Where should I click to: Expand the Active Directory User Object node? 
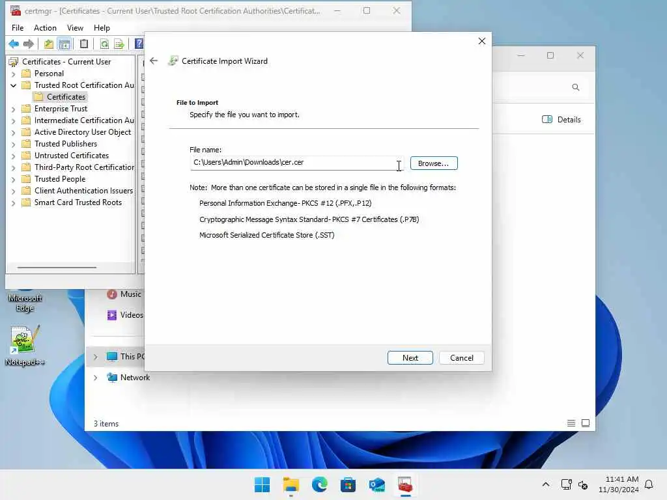tap(13, 133)
